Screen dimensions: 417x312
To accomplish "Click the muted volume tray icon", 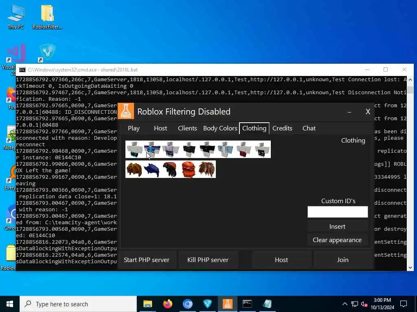I will coord(364,304).
